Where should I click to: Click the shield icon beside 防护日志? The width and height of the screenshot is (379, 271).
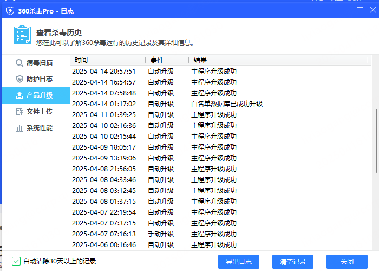coord(19,79)
